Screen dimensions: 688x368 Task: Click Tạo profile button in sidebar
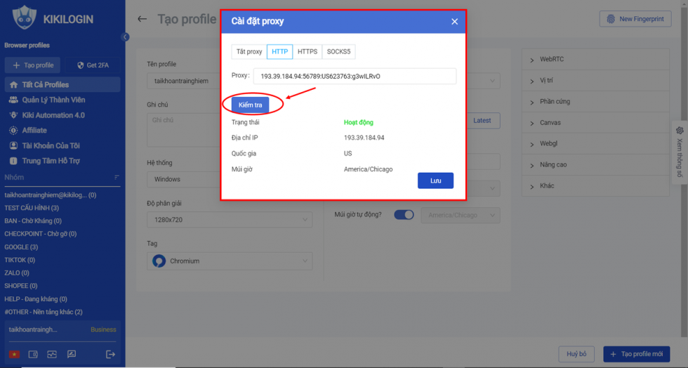click(x=33, y=65)
